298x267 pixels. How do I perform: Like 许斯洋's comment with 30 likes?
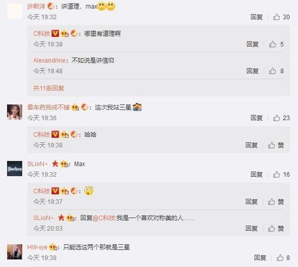click(x=281, y=17)
